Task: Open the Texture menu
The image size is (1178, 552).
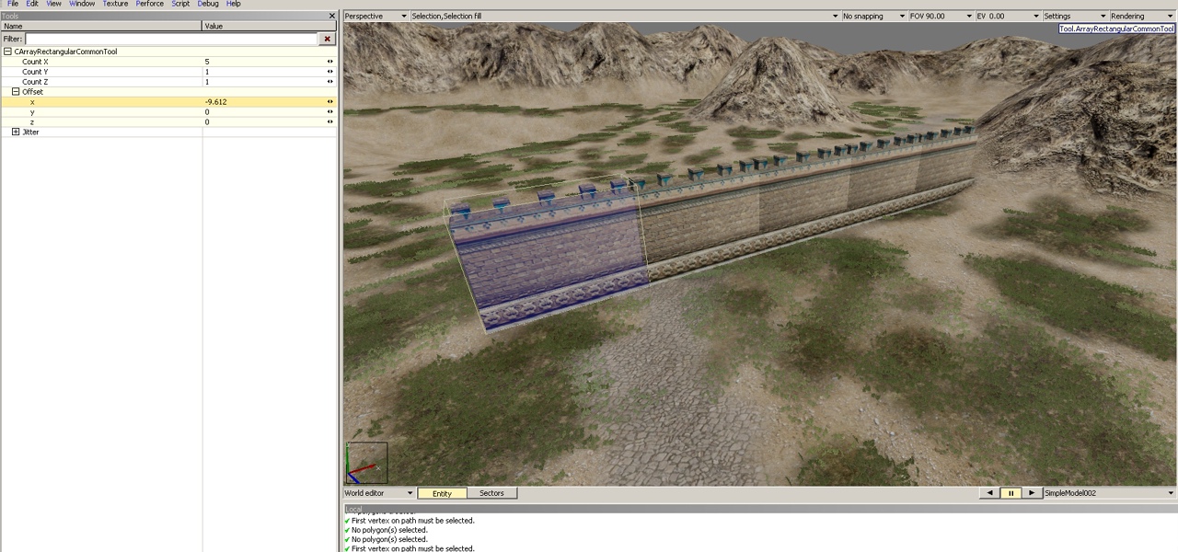Action: pos(115,4)
